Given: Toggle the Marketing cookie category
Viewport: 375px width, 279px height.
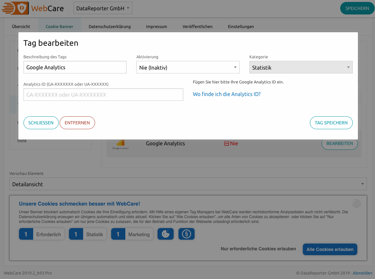Looking at the screenshot, I should pyautogui.click(x=139, y=234).
